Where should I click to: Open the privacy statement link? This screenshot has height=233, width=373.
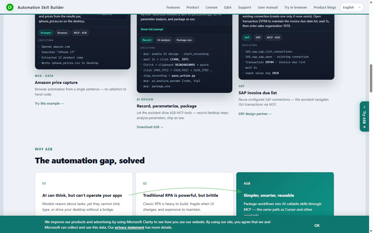click(130, 227)
